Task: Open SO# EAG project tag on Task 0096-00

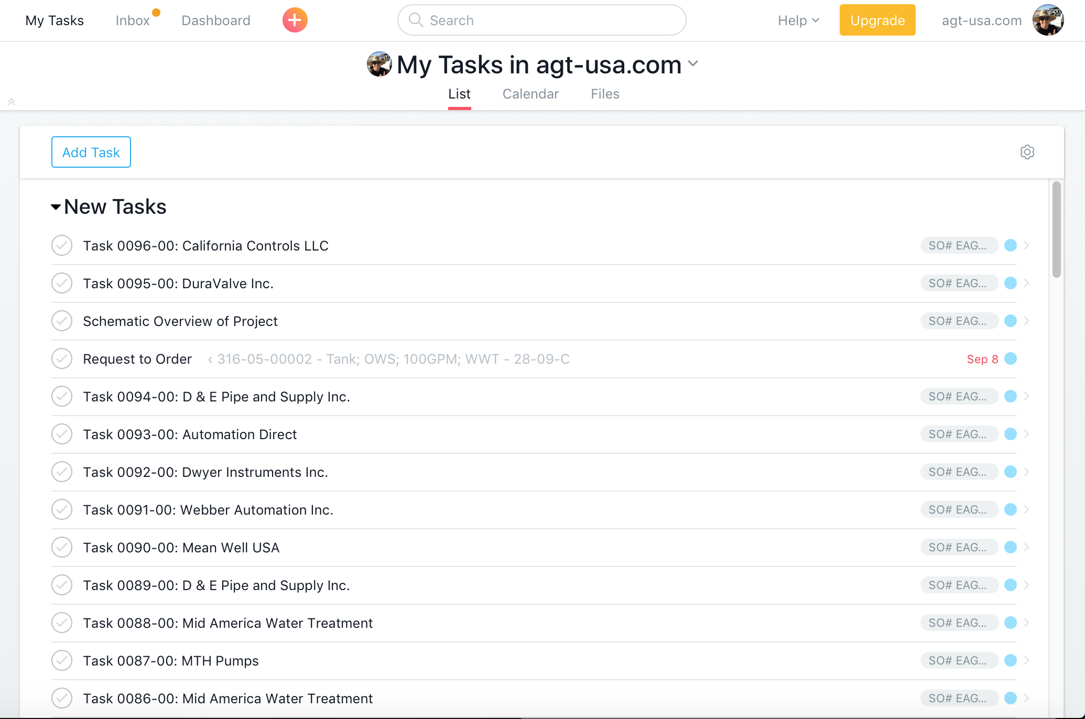Action: 959,245
